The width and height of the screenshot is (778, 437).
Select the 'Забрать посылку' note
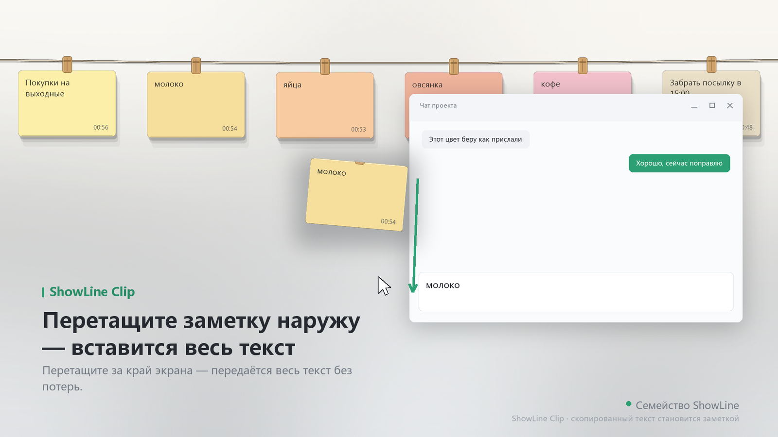tap(711, 83)
